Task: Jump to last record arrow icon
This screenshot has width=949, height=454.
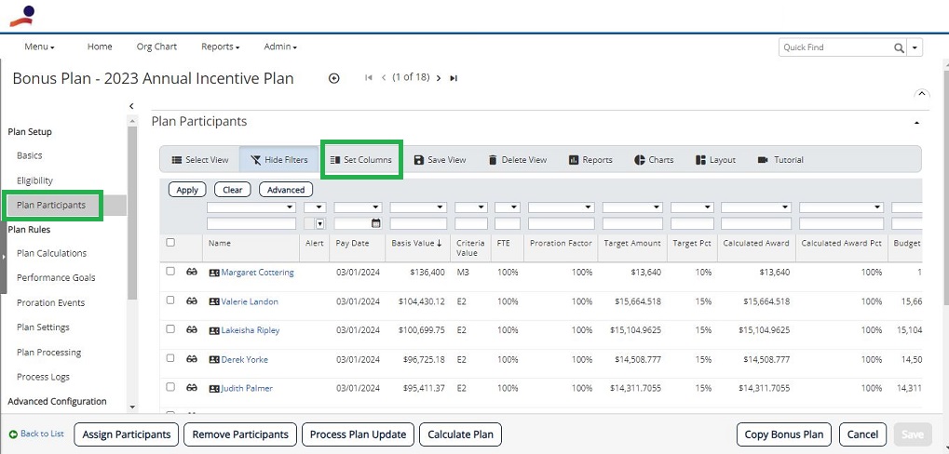Action: click(454, 78)
